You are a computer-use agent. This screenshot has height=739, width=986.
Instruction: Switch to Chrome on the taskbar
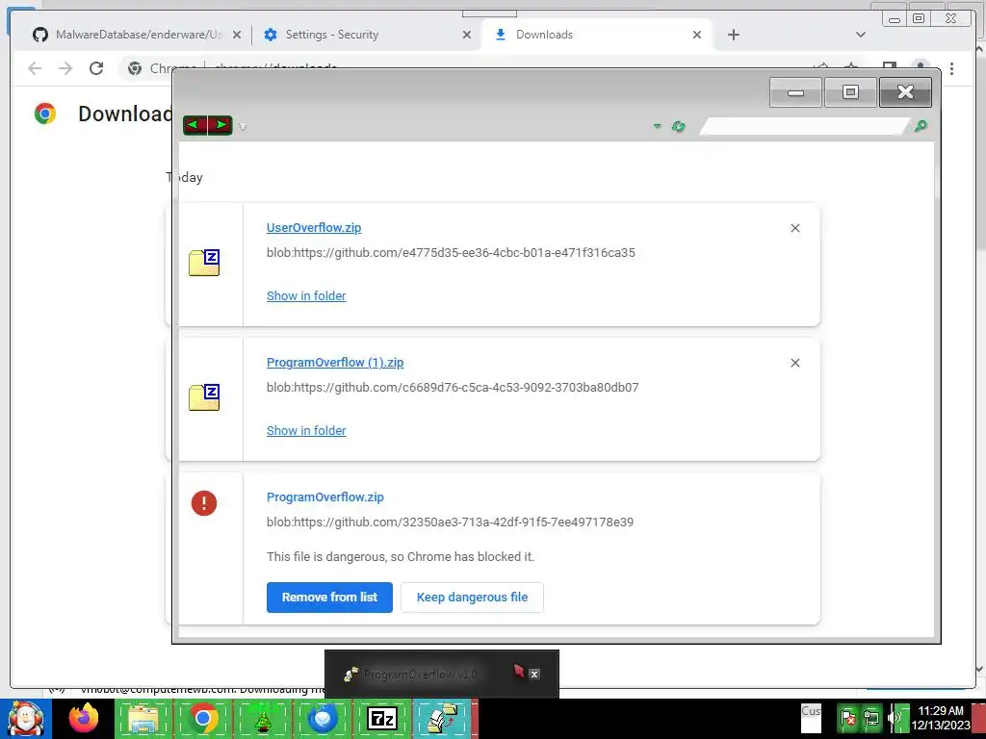click(202, 719)
